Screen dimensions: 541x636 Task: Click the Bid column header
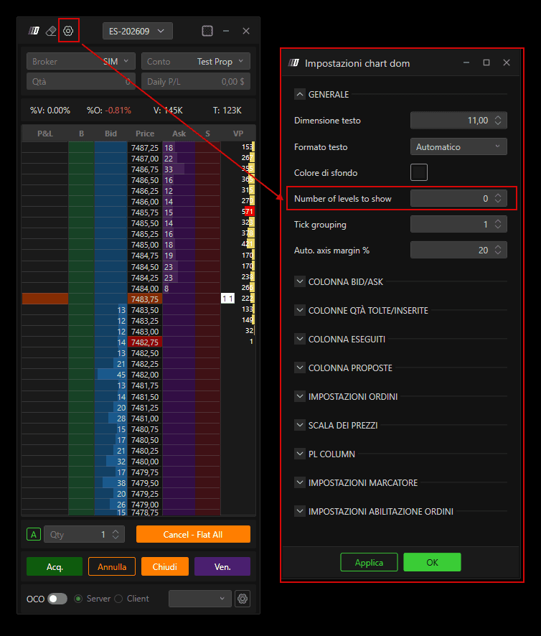pyautogui.click(x=110, y=134)
